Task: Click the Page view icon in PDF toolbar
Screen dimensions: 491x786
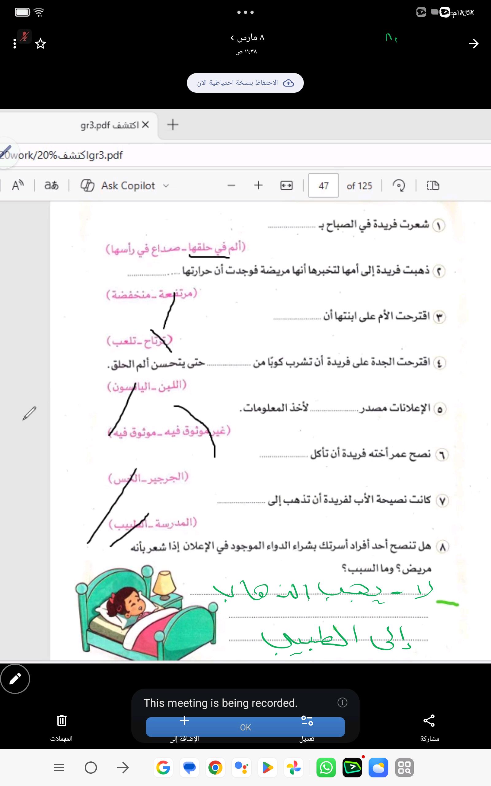Action: coord(433,185)
